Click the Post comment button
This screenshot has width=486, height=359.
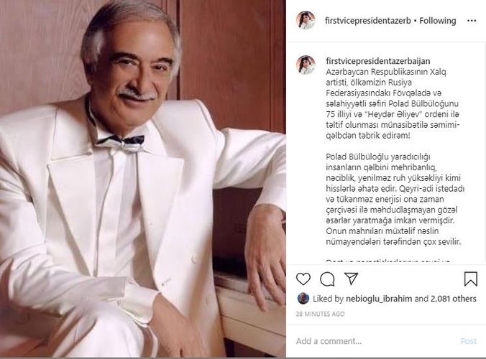pyautogui.click(x=468, y=341)
